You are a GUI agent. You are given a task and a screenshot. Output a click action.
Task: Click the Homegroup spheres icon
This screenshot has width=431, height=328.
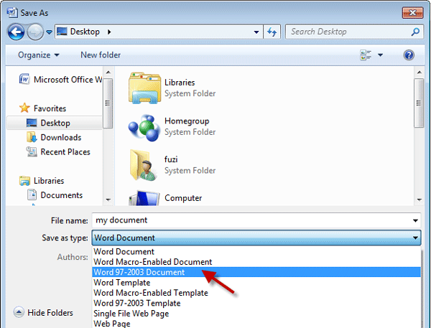point(144,128)
